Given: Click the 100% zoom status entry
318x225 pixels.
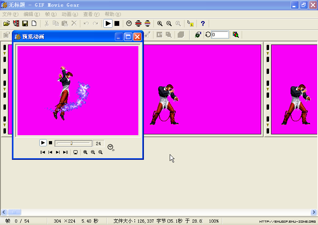Looking at the screenshot, I should tap(214, 221).
